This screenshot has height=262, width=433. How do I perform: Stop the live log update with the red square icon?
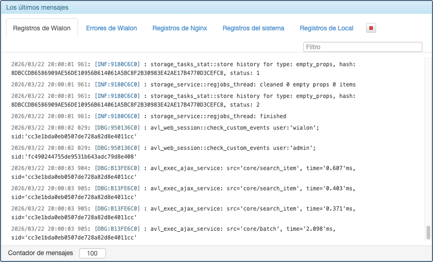(x=371, y=28)
